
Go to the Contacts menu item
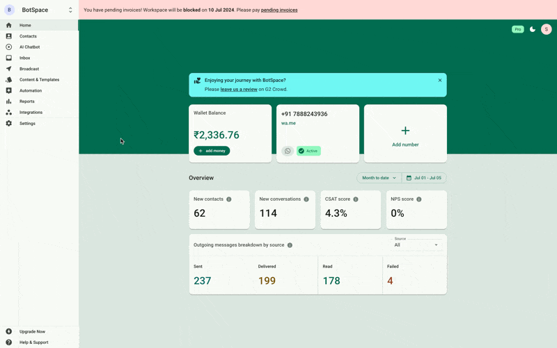pos(39,36)
